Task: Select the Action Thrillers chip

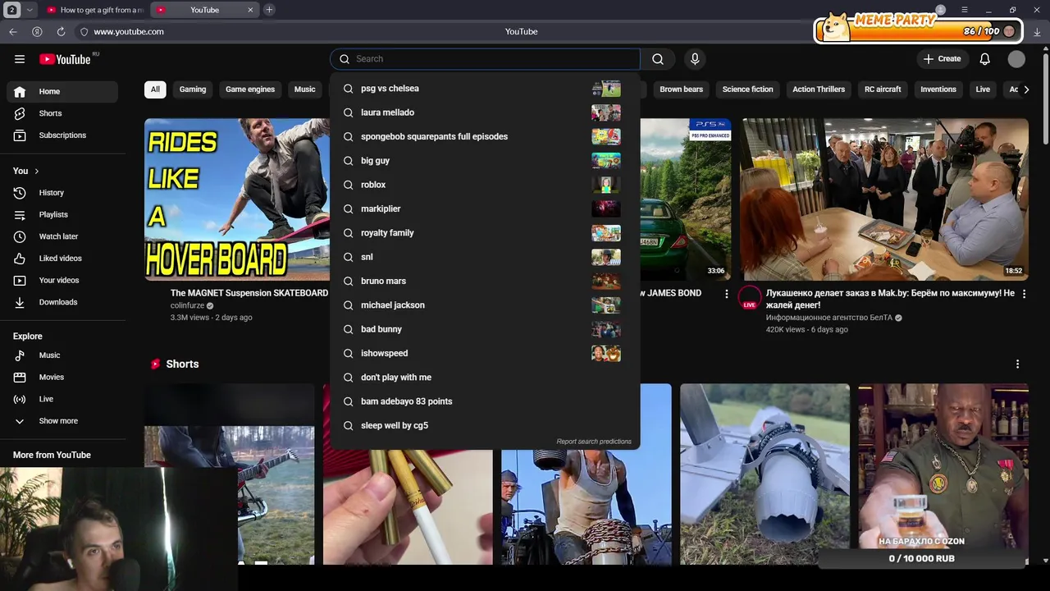Action: [x=819, y=89]
